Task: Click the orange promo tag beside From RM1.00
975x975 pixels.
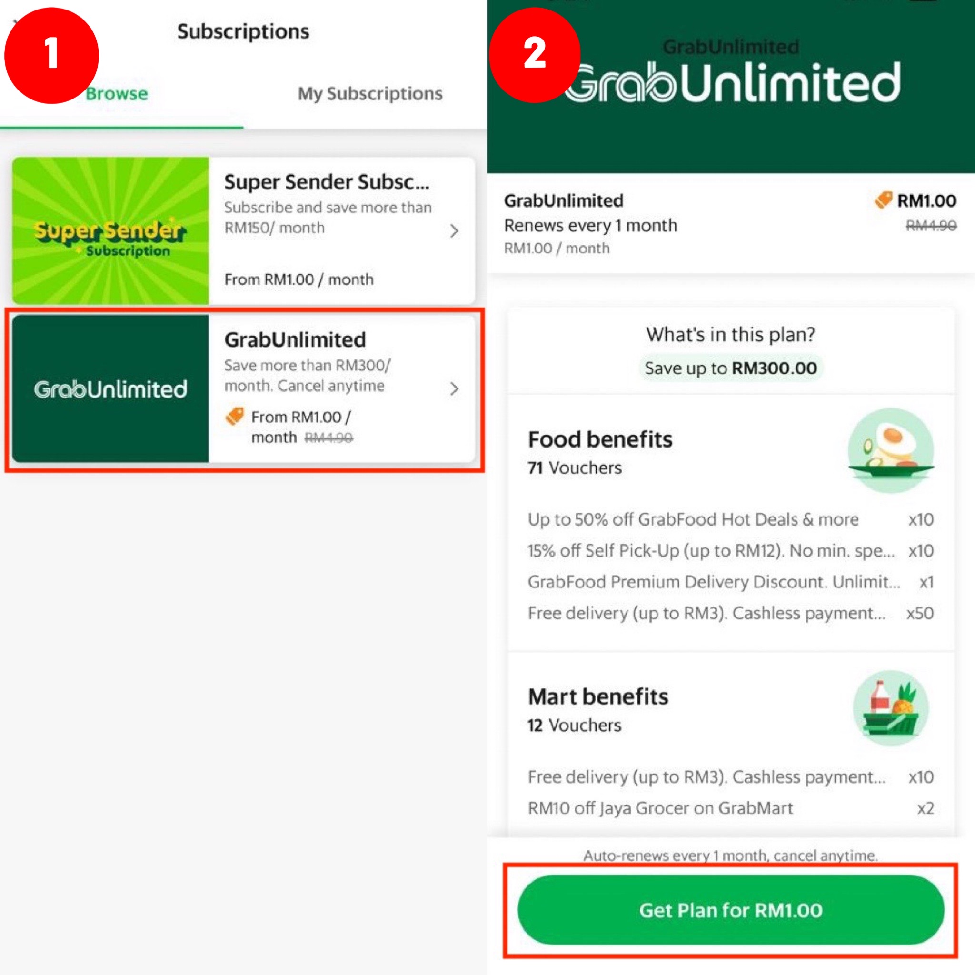Action: pos(235,417)
